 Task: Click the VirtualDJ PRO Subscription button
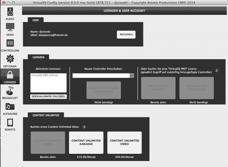tap(196, 88)
